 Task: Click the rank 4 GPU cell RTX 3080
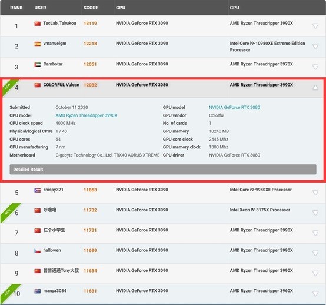coord(142,85)
